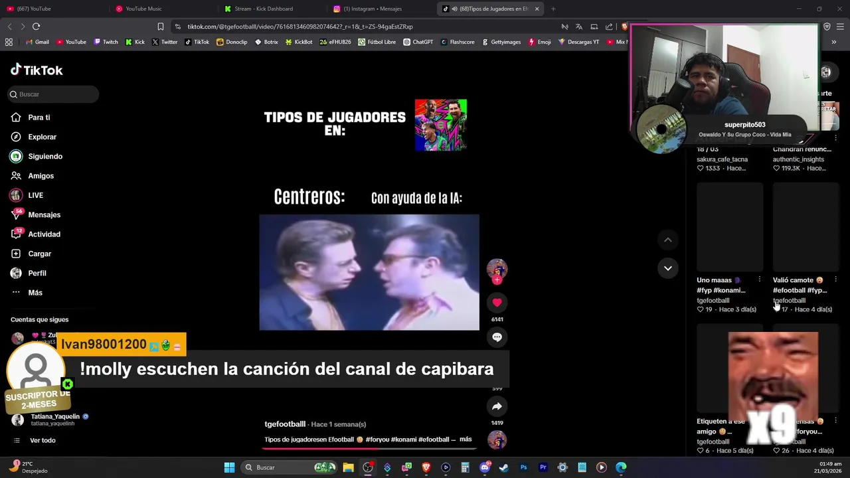
Task: Go to previous video arrow
Action: 668,240
